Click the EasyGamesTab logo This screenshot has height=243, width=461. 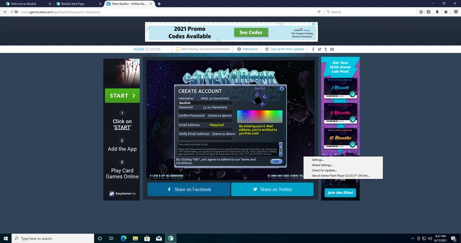click(122, 194)
